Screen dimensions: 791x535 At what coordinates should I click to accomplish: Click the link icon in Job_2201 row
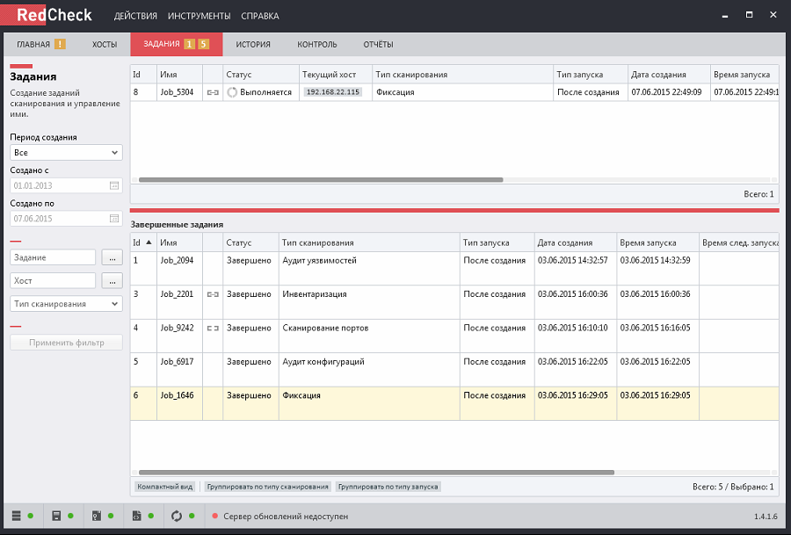point(212,294)
